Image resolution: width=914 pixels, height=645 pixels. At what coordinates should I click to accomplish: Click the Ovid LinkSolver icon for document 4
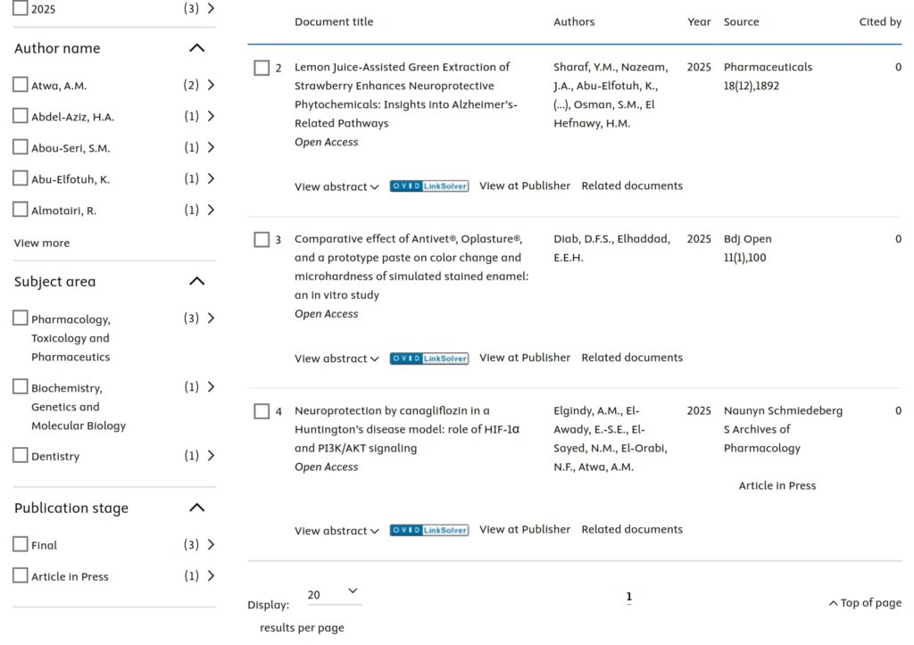[x=429, y=530]
